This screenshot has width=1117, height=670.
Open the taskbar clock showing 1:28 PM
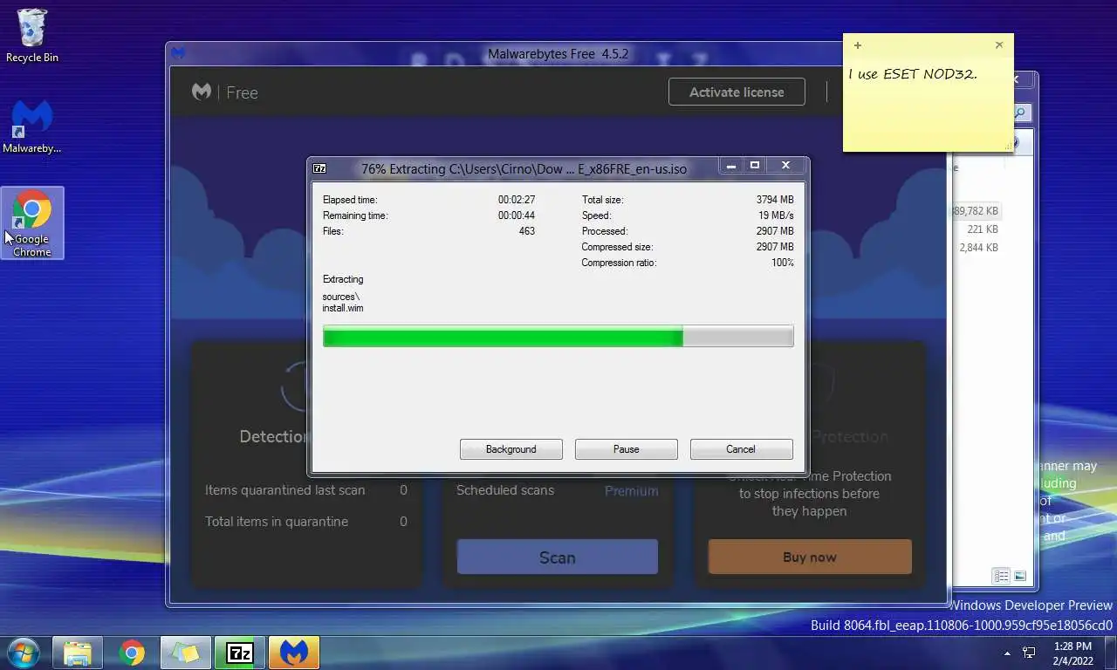[x=1072, y=653]
